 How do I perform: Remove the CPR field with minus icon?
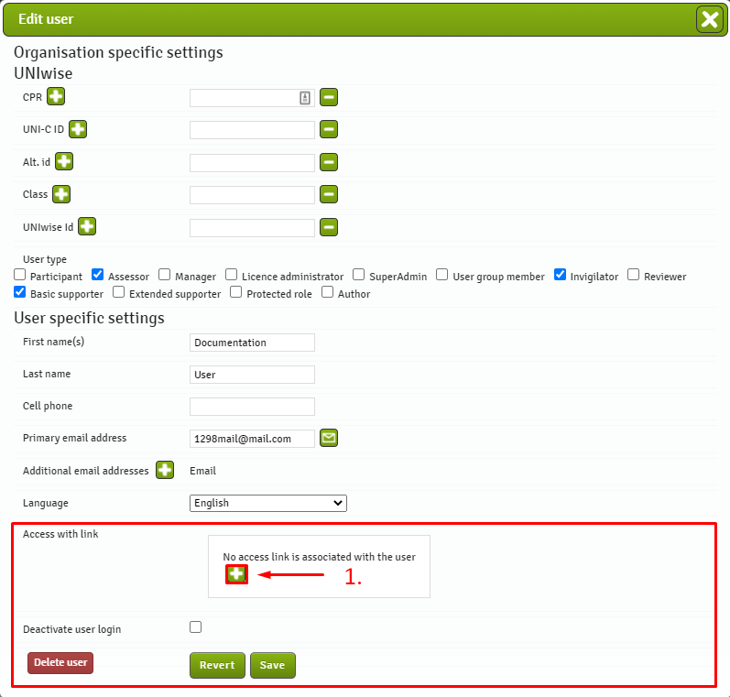[329, 97]
